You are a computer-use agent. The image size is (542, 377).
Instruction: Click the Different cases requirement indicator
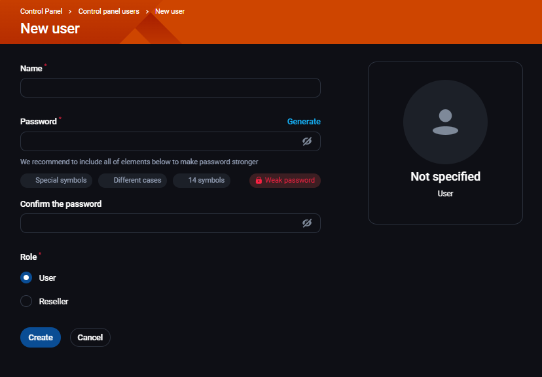133,181
